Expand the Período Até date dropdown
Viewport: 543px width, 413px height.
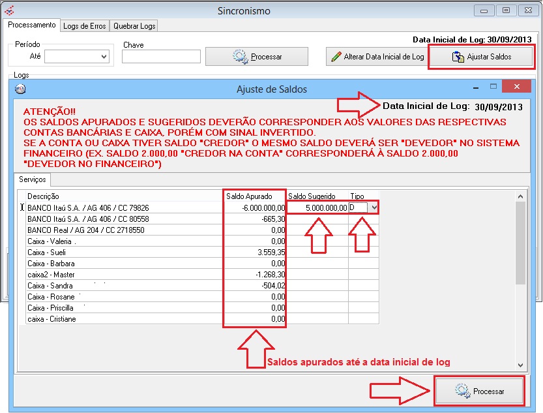(x=104, y=57)
